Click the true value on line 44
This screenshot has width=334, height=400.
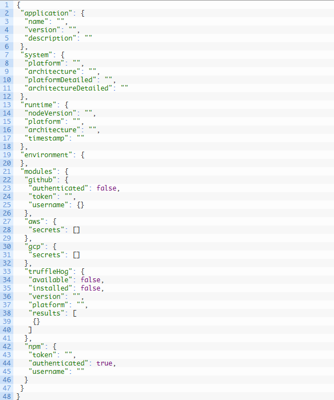pyautogui.click(x=106, y=363)
